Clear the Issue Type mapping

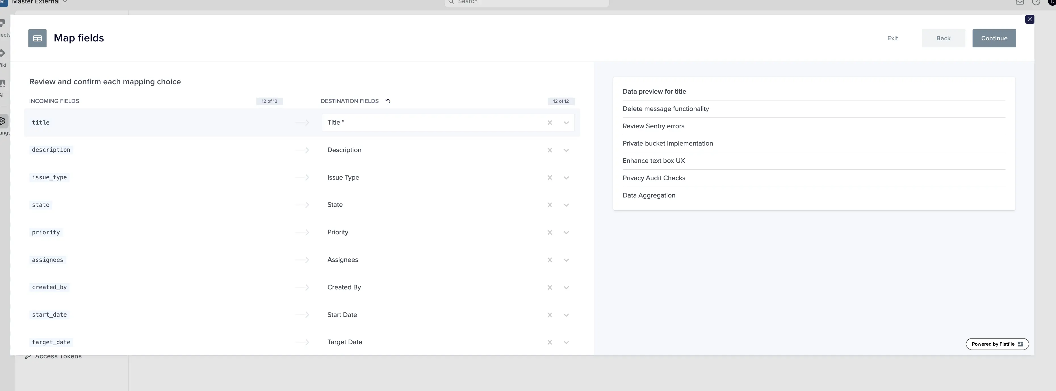click(550, 177)
